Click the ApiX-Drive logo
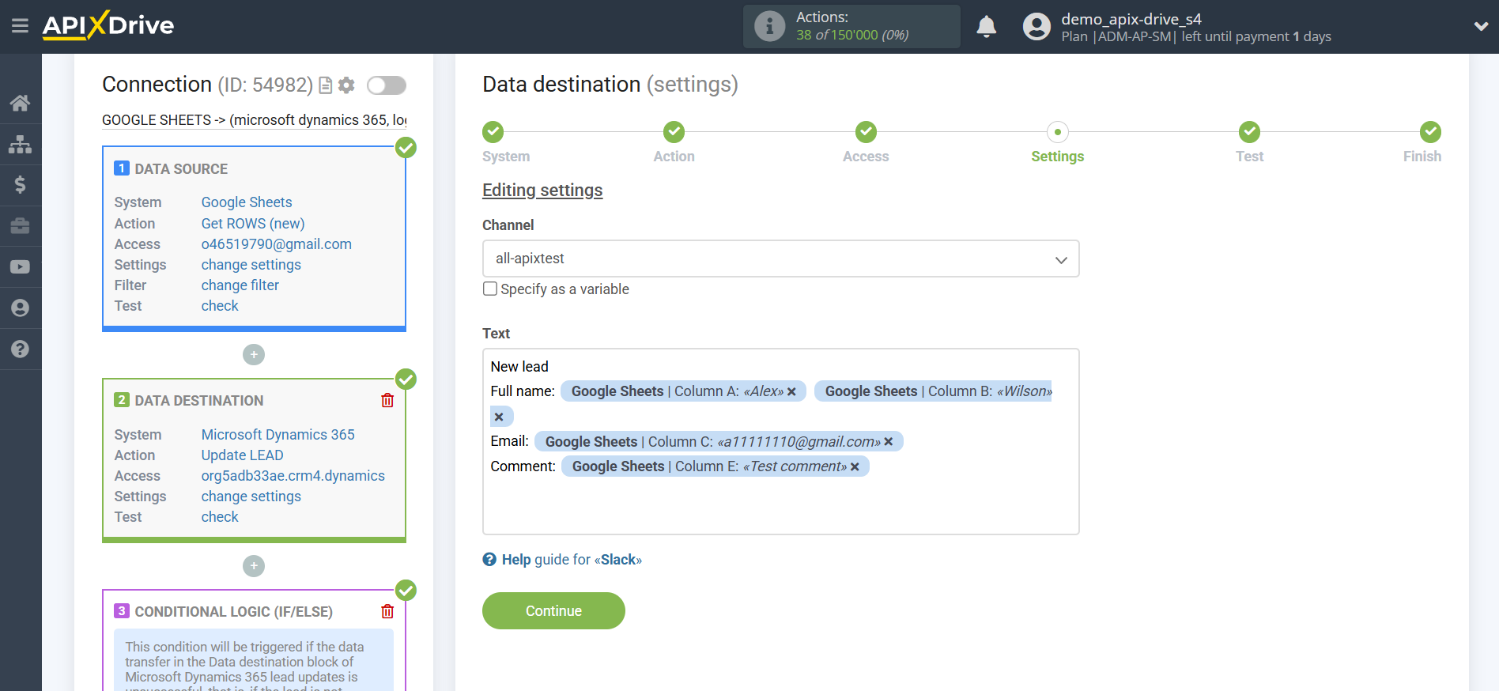 108,25
